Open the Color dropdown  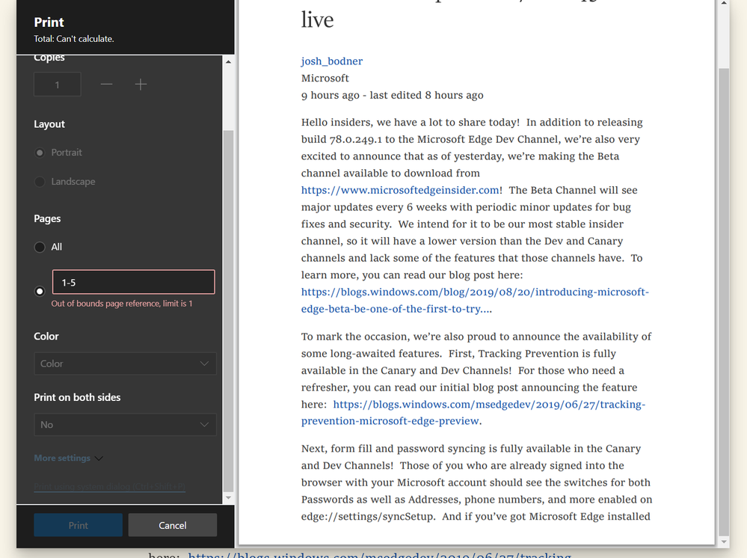point(125,364)
